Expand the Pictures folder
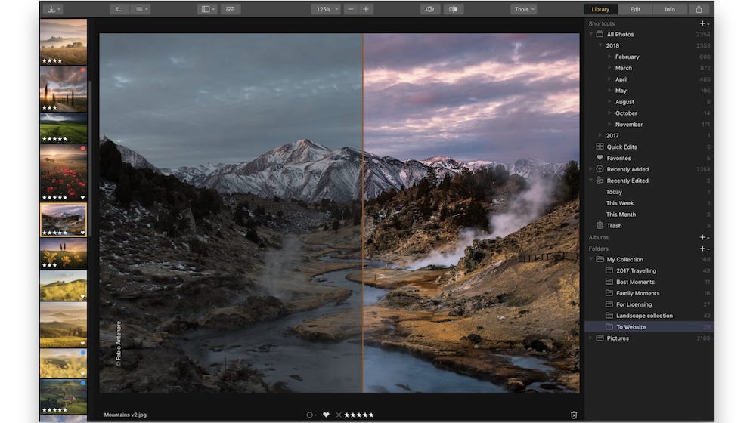Screen dimensions: 753x423 [x=591, y=338]
